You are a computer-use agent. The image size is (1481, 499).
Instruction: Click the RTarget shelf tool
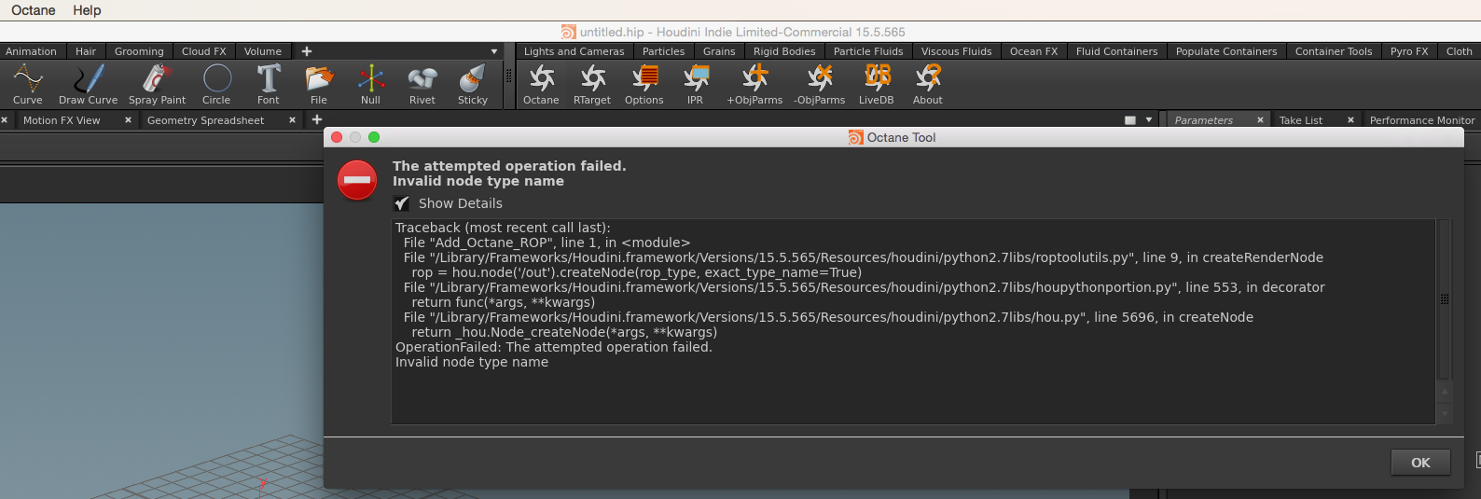(592, 84)
